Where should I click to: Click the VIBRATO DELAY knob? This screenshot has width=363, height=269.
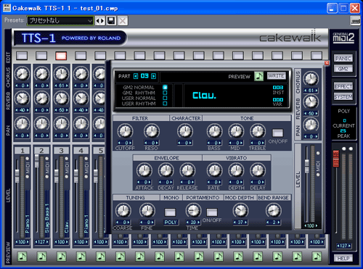pos(258,170)
